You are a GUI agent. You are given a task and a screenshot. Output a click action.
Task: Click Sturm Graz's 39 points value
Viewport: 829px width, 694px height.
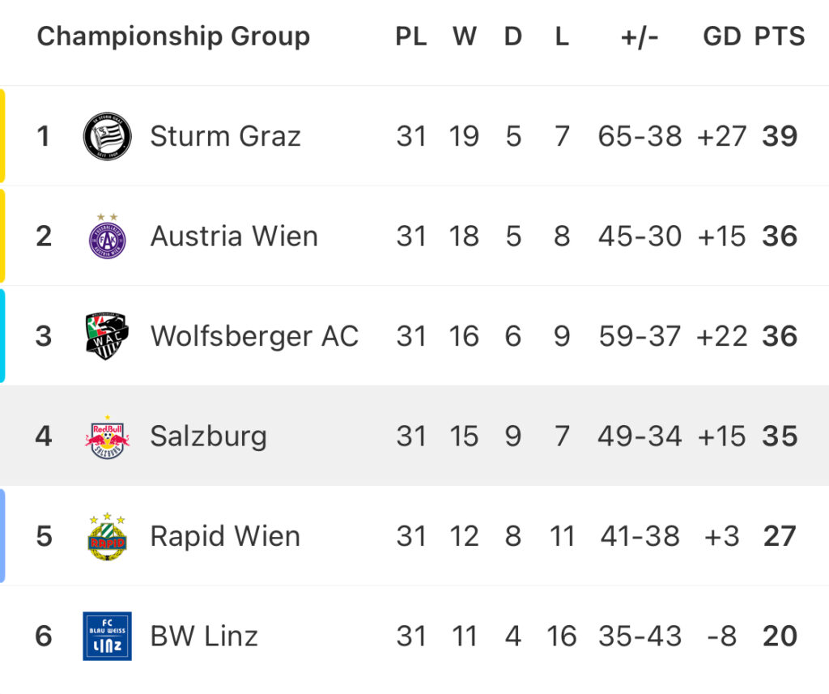tap(780, 136)
